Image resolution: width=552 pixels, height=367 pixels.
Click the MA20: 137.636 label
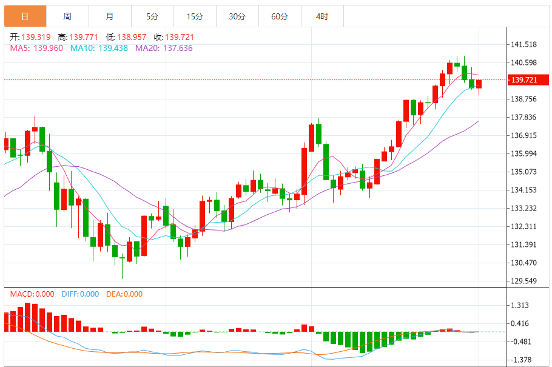tap(164, 49)
